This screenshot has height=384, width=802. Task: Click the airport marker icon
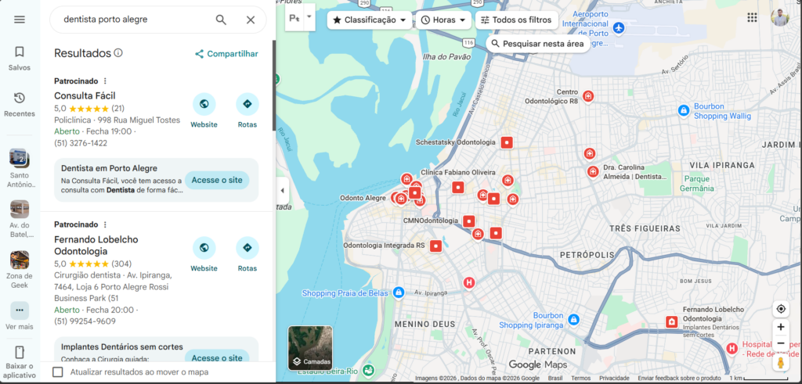[x=620, y=27]
